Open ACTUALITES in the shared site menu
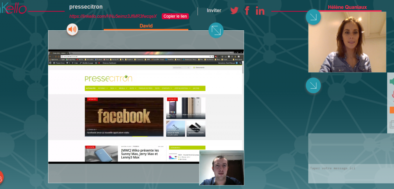Screen dimensions: 394x189 (x=91, y=88)
